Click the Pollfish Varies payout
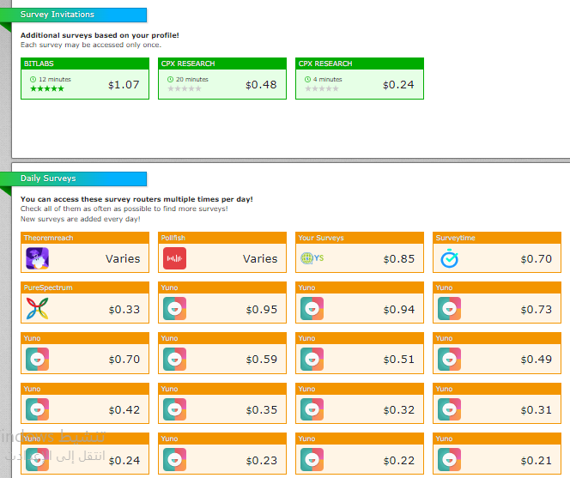The height and width of the screenshot is (478, 570). coord(260,259)
